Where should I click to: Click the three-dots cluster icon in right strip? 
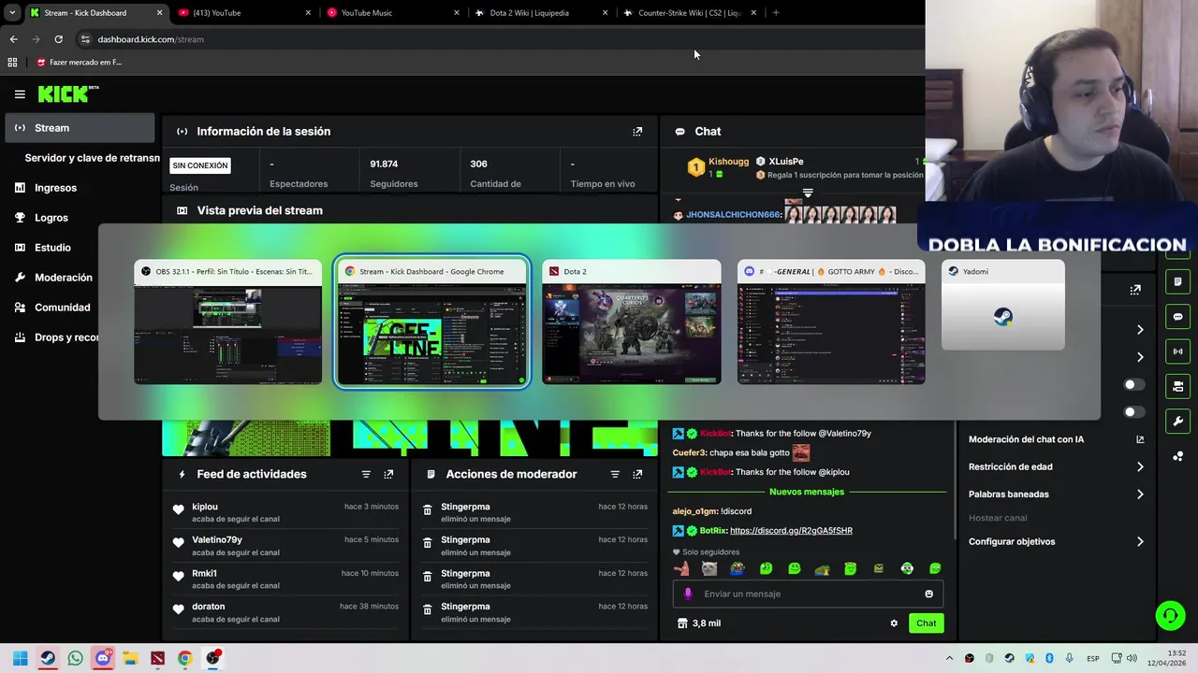click(x=1177, y=456)
